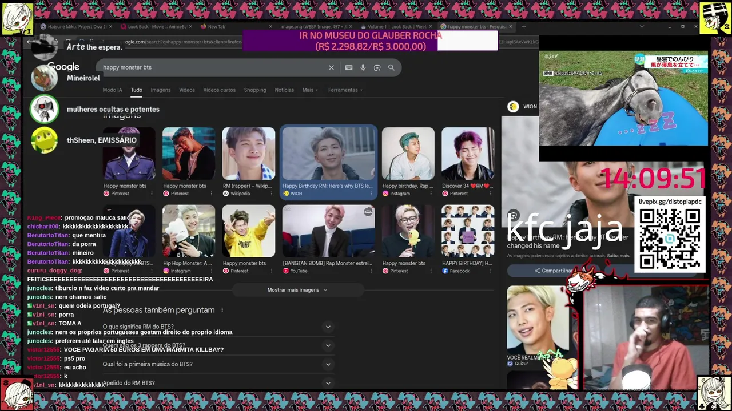Open 'RM (rapper) – Wikip...' result title
Screen dimensions: 732x411
pos(247,186)
